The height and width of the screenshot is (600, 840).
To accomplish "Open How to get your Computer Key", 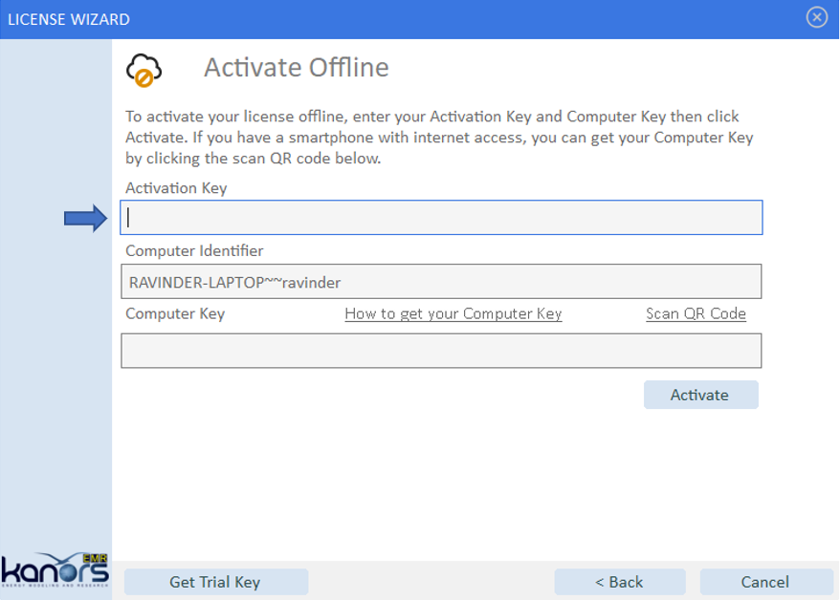I will click(x=453, y=314).
